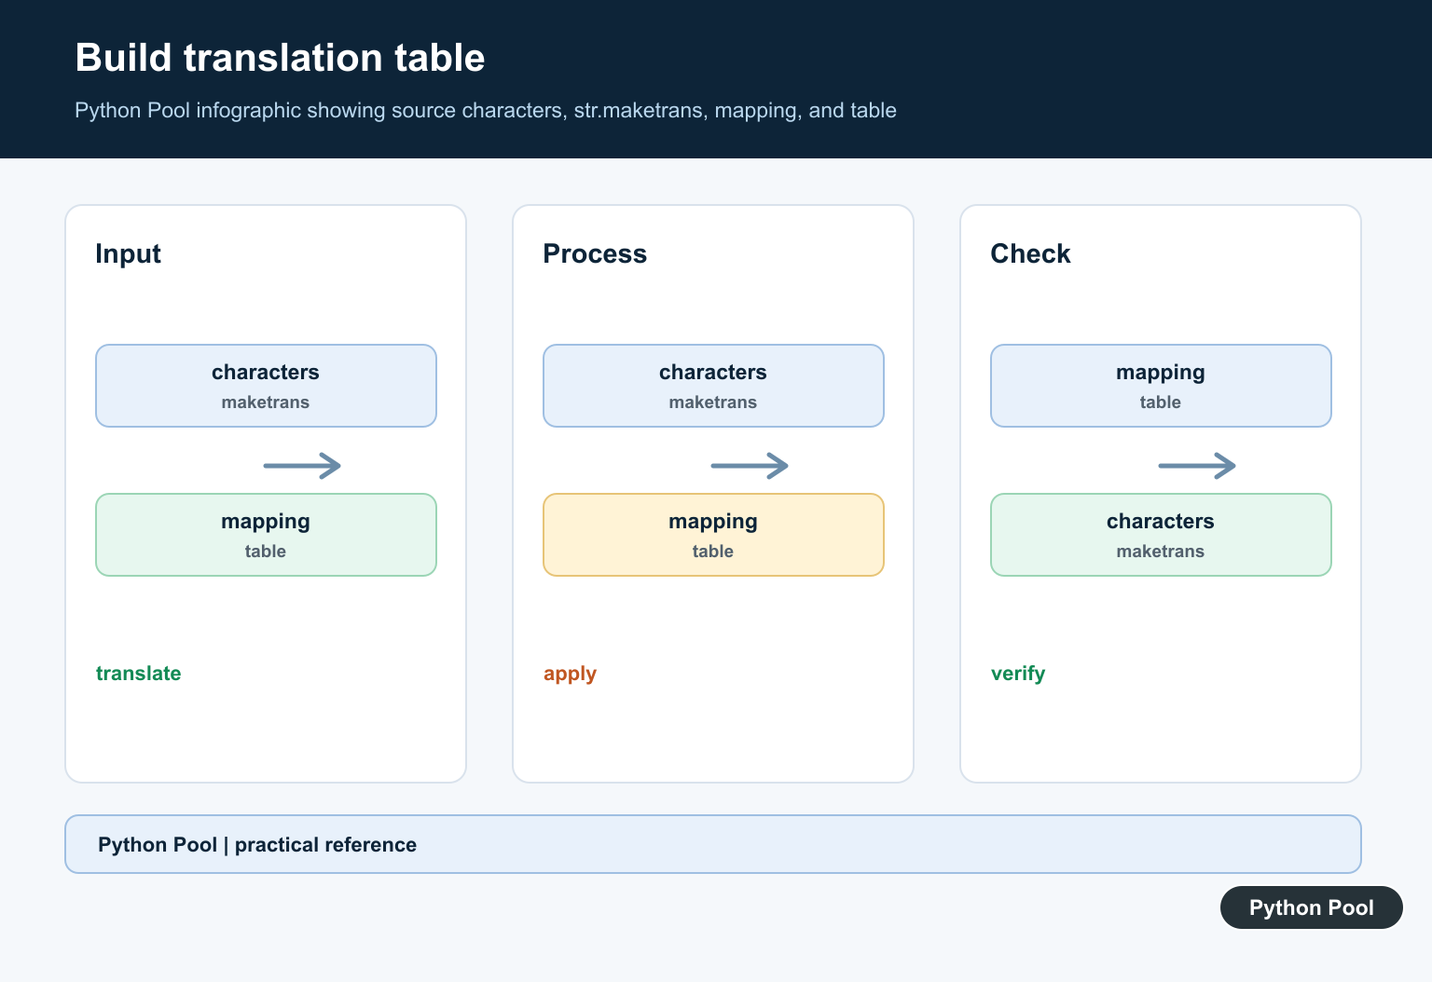Click the blue 'mapping table' box in Check card
The image size is (1432, 982).
[1161, 386]
